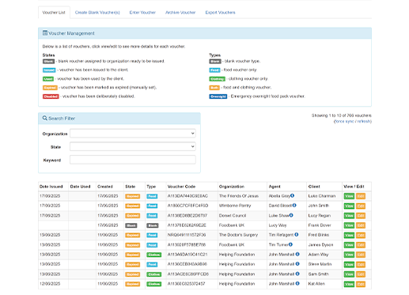Click the Overnight type badge in legend
Image resolution: width=409 pixels, height=295 pixels.
coord(218,96)
